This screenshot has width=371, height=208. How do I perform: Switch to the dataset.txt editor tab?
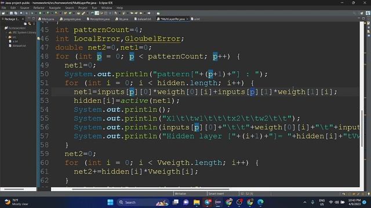(143, 19)
